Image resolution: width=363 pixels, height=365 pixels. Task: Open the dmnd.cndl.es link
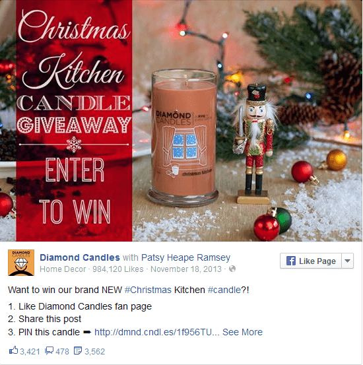pos(156,332)
